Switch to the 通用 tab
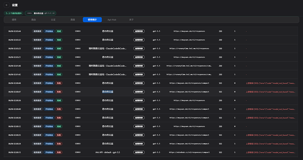Viewport: 303px width, 160px height. tap(14, 20)
